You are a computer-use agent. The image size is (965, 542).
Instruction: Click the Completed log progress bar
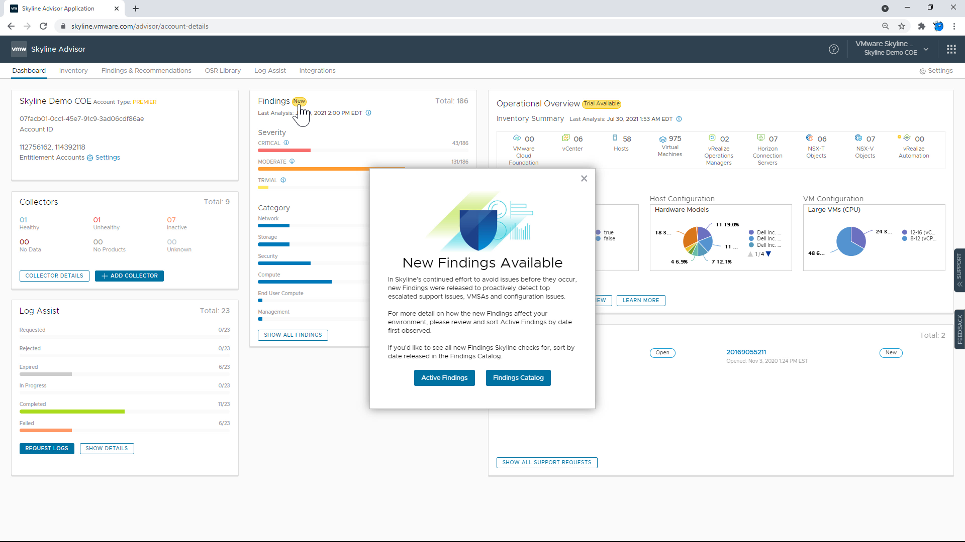pyautogui.click(x=72, y=412)
